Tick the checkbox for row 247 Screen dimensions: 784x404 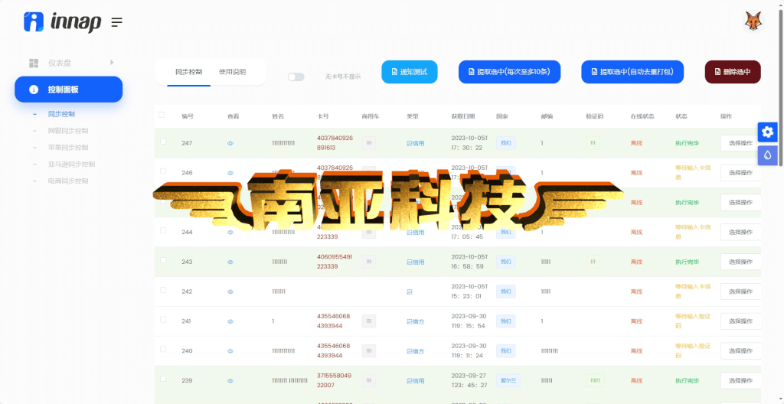163,142
